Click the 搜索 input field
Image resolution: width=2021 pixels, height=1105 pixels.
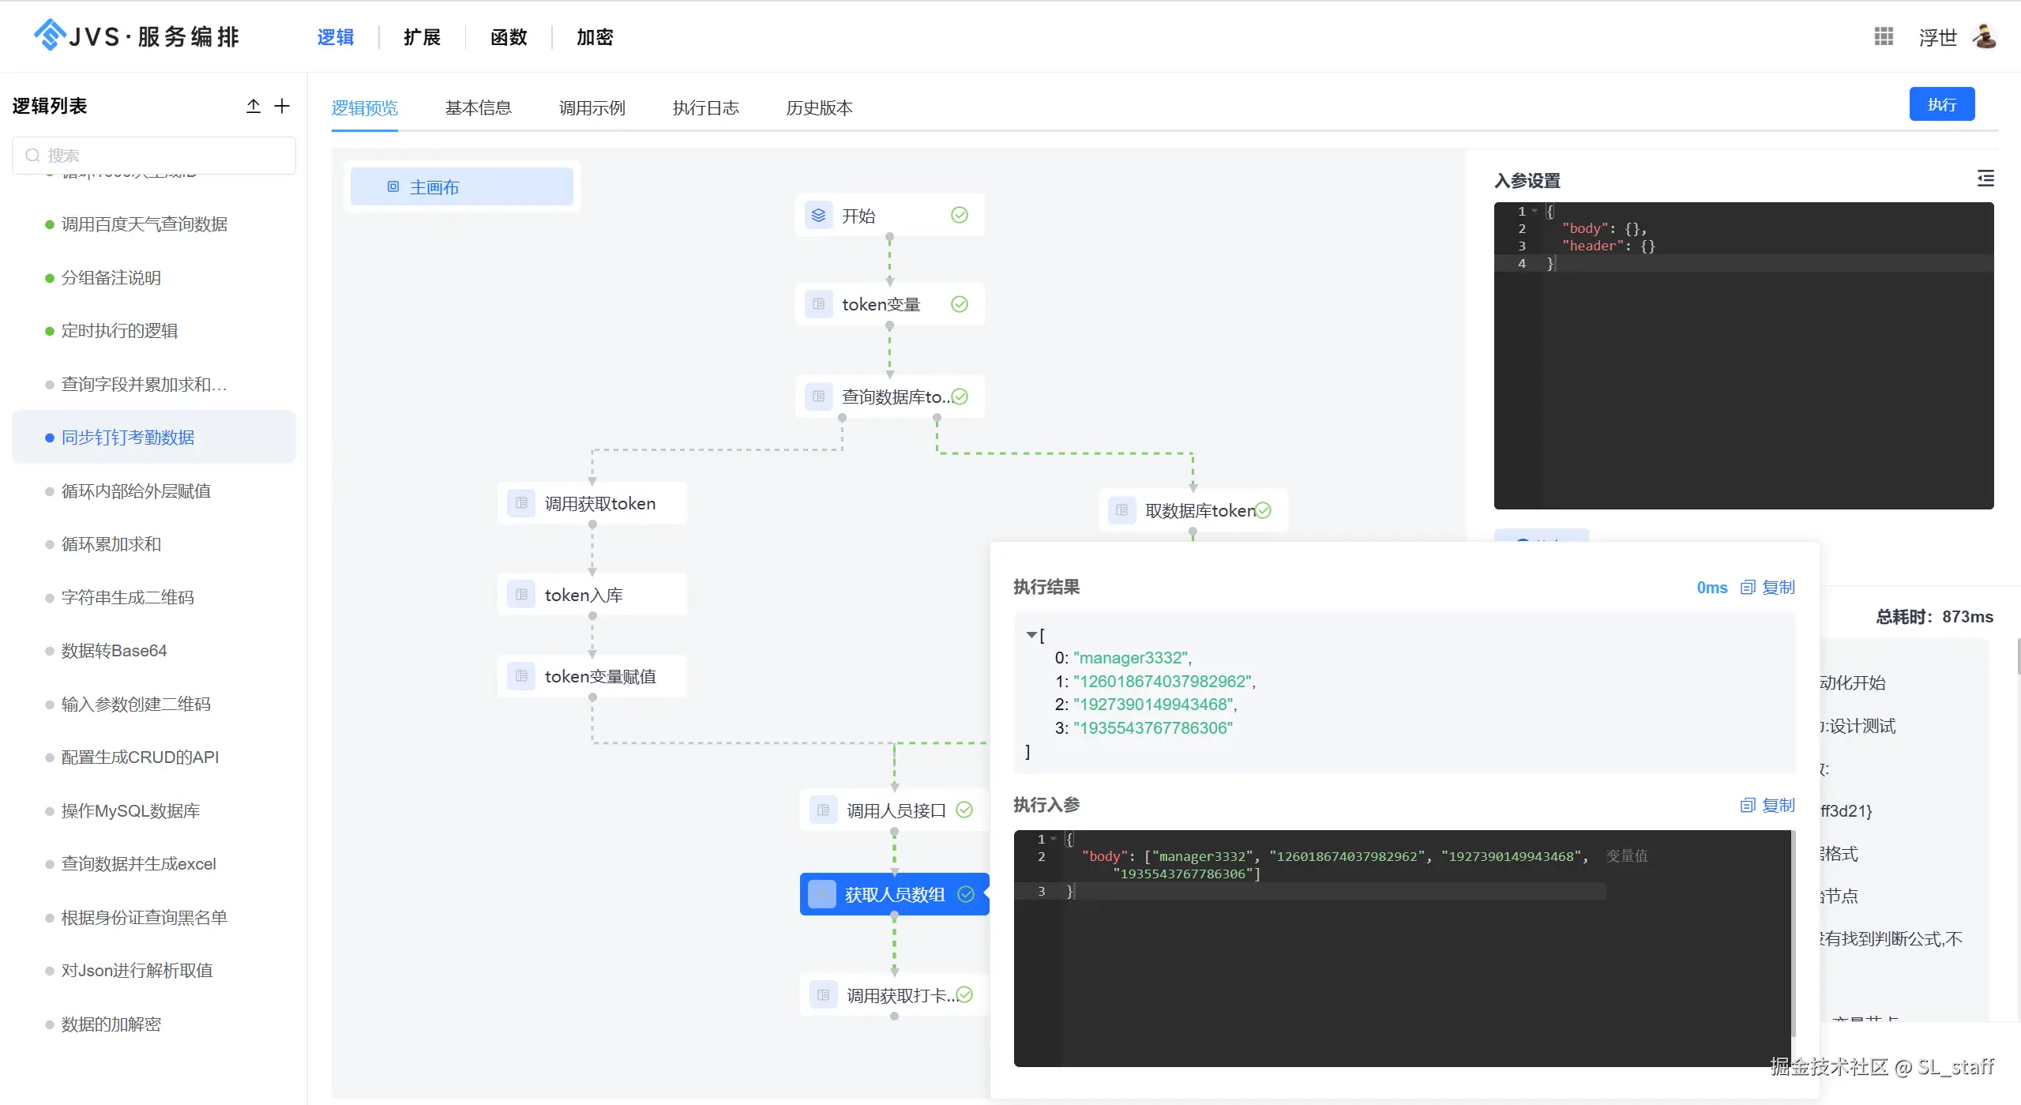(x=154, y=155)
